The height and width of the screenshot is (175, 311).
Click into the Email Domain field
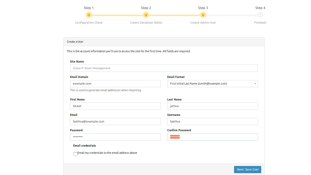click(x=115, y=84)
